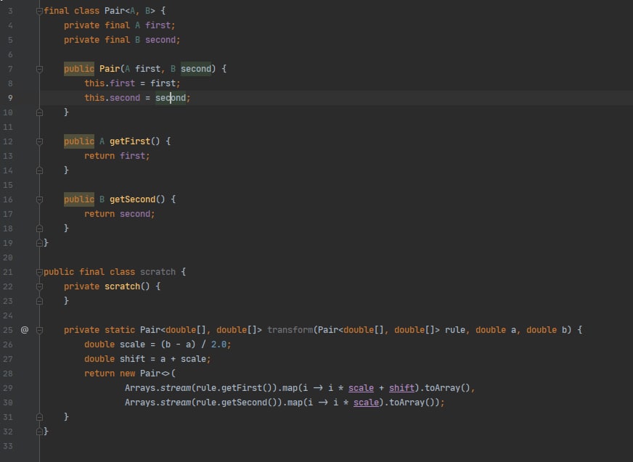The width and height of the screenshot is (633, 462).
Task: Click the greyed 'scratch' class name on line 21
Action: tap(158, 272)
